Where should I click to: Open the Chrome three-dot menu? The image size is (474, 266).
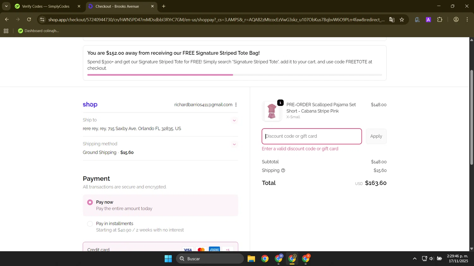click(x=467, y=20)
